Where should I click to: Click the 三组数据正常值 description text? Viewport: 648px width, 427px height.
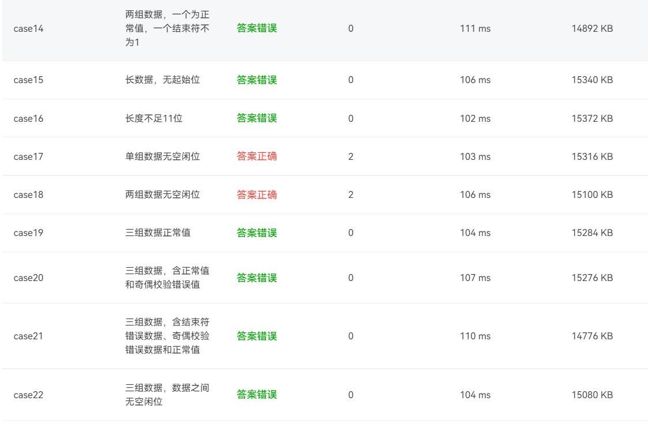tap(158, 233)
